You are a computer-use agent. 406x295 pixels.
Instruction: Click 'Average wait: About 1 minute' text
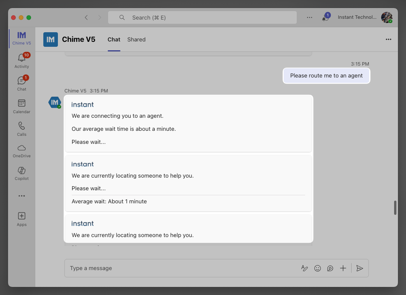(109, 201)
